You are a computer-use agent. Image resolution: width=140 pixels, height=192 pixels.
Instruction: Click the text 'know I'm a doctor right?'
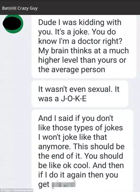coord(80,41)
